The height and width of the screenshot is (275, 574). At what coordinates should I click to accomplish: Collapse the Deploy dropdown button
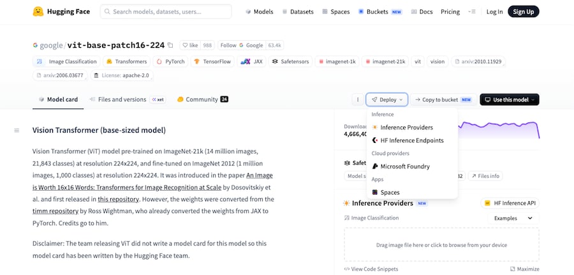[387, 100]
